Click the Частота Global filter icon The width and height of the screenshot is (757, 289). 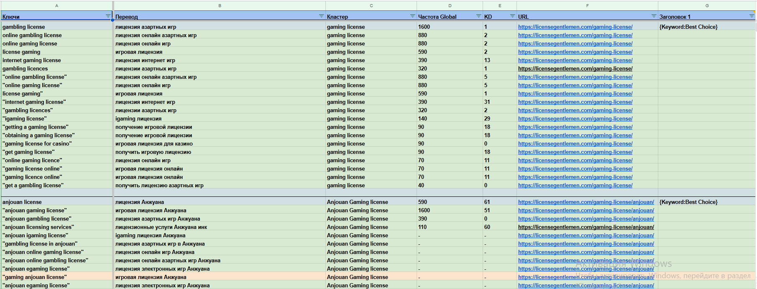478,16
